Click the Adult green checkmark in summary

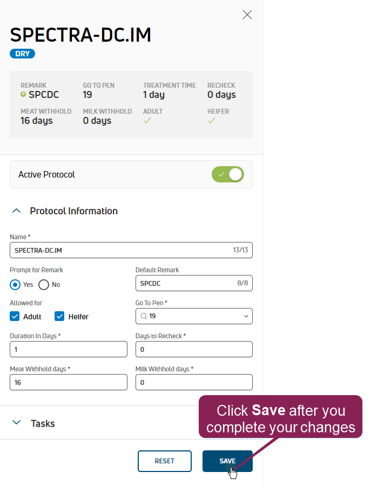coord(147,120)
